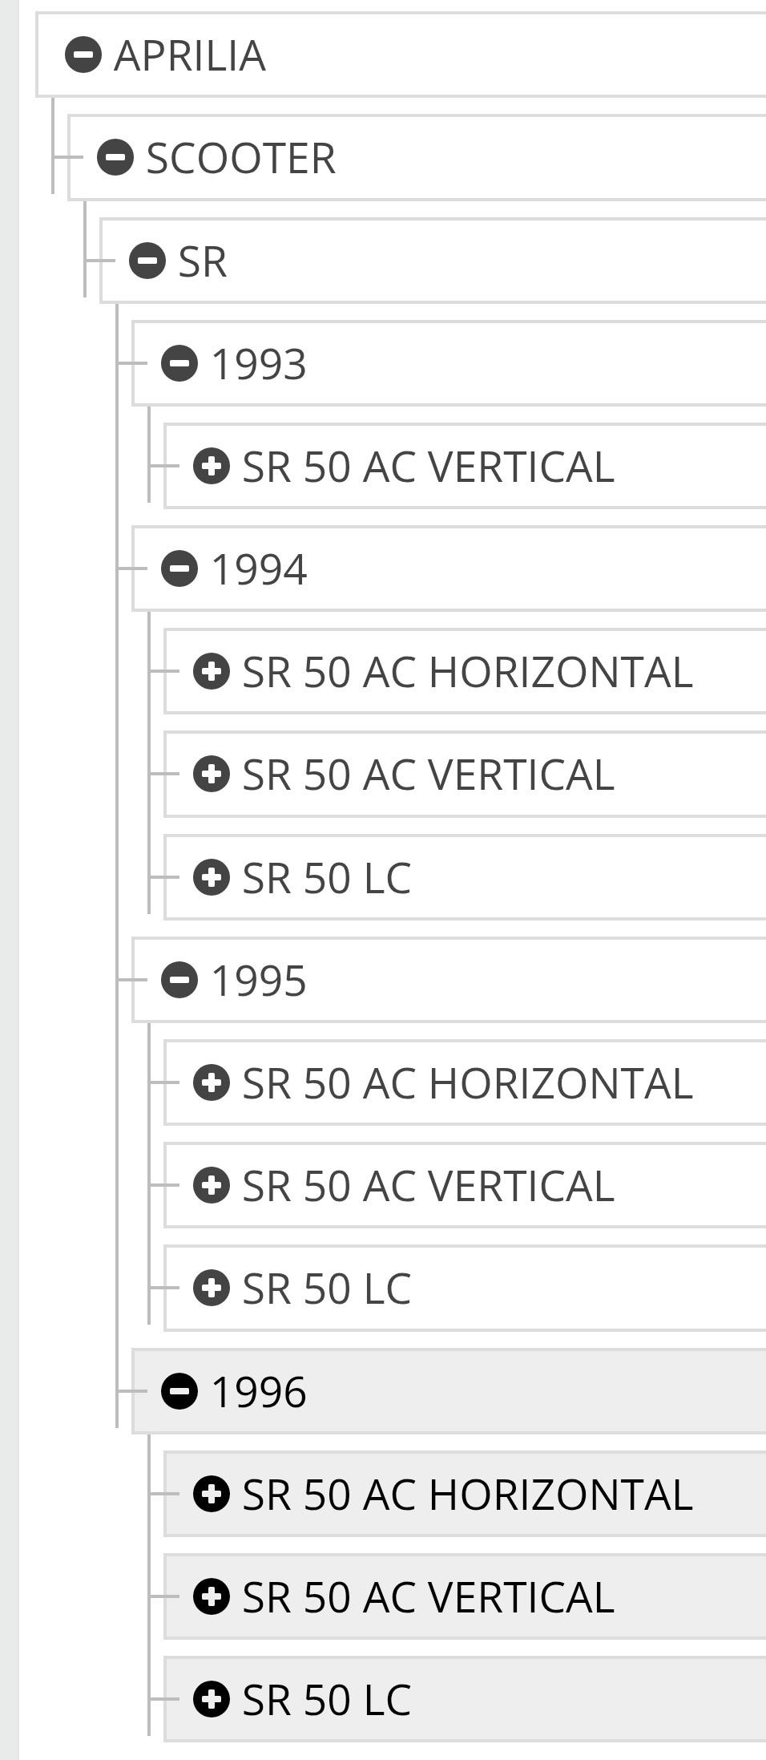Collapse the SR model group
The image size is (766, 1760).
point(147,261)
